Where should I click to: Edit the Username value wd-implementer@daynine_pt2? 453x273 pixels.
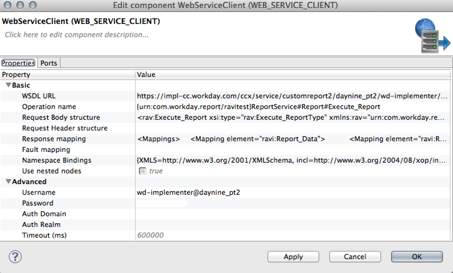coord(293,192)
